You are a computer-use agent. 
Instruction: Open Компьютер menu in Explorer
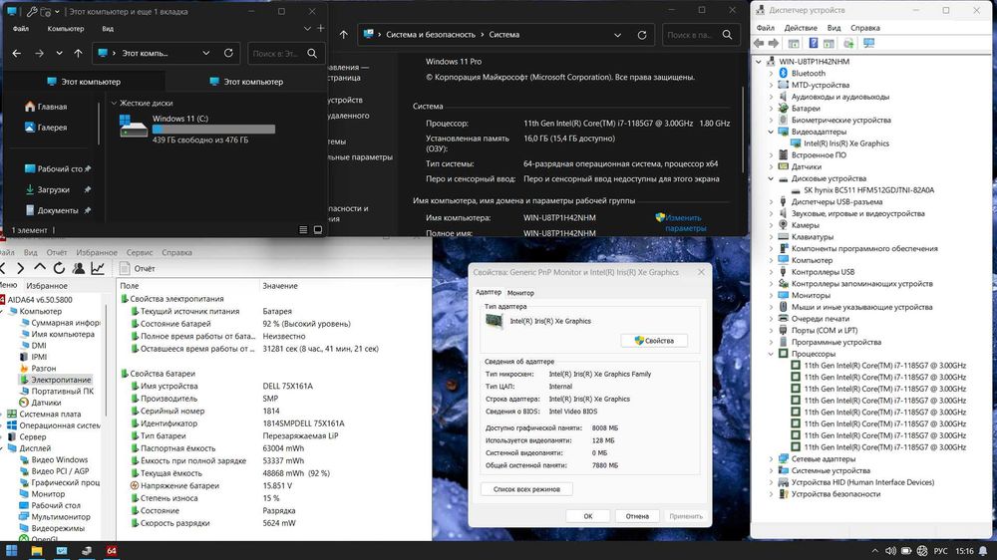66,29
